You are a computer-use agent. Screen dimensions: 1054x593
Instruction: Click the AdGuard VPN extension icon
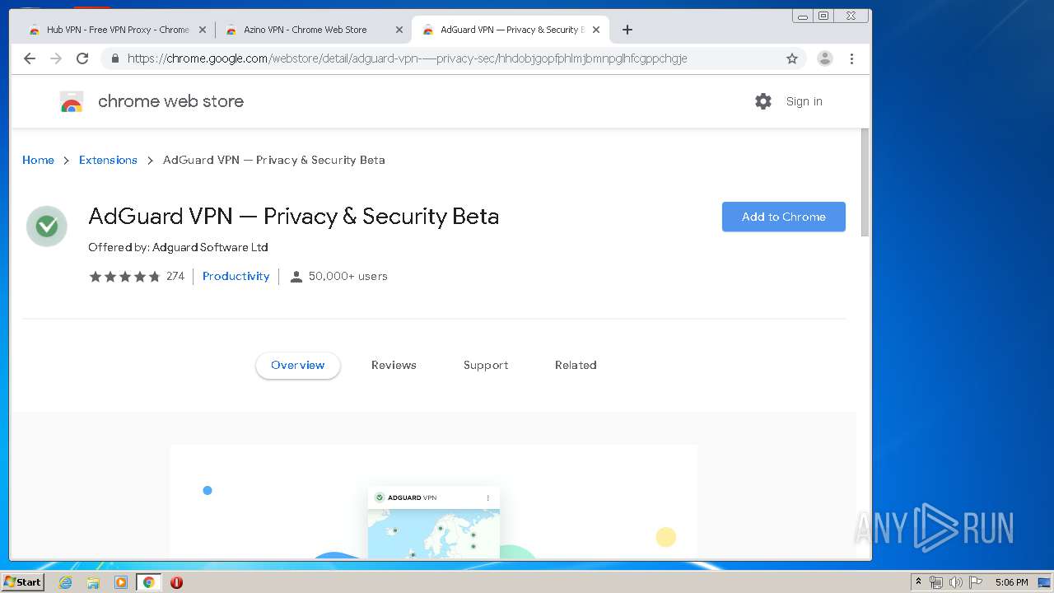(x=47, y=226)
